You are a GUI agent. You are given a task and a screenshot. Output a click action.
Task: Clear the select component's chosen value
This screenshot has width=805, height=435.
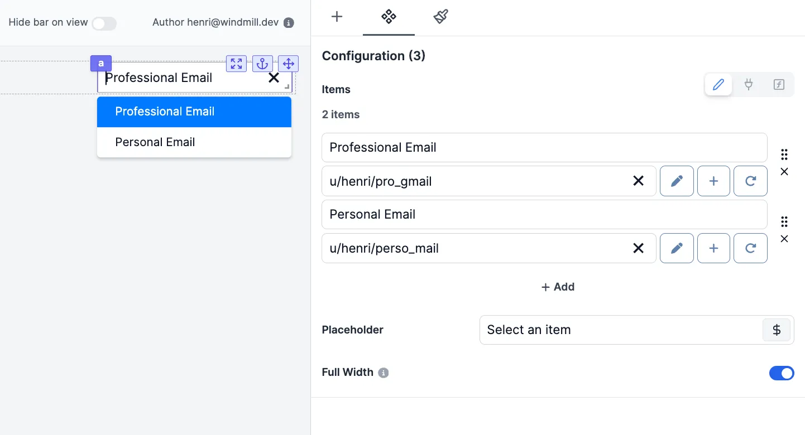pos(274,78)
